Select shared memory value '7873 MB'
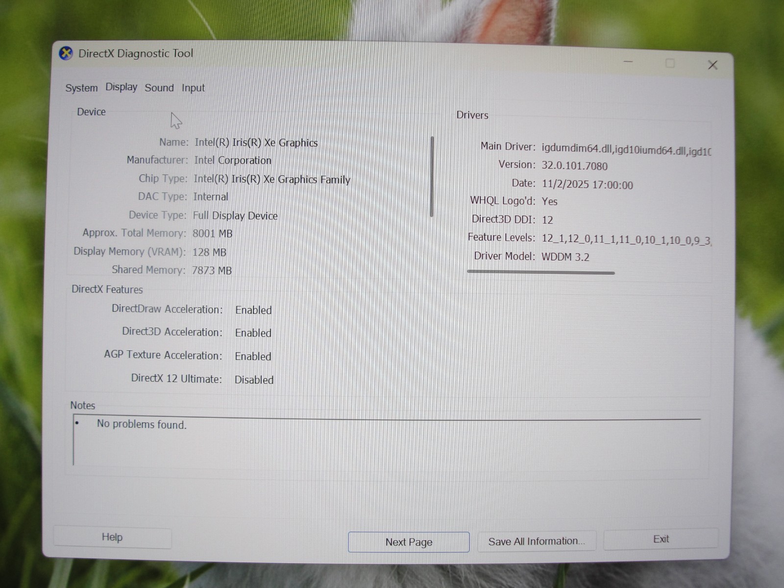This screenshot has height=588, width=784. [x=212, y=270]
